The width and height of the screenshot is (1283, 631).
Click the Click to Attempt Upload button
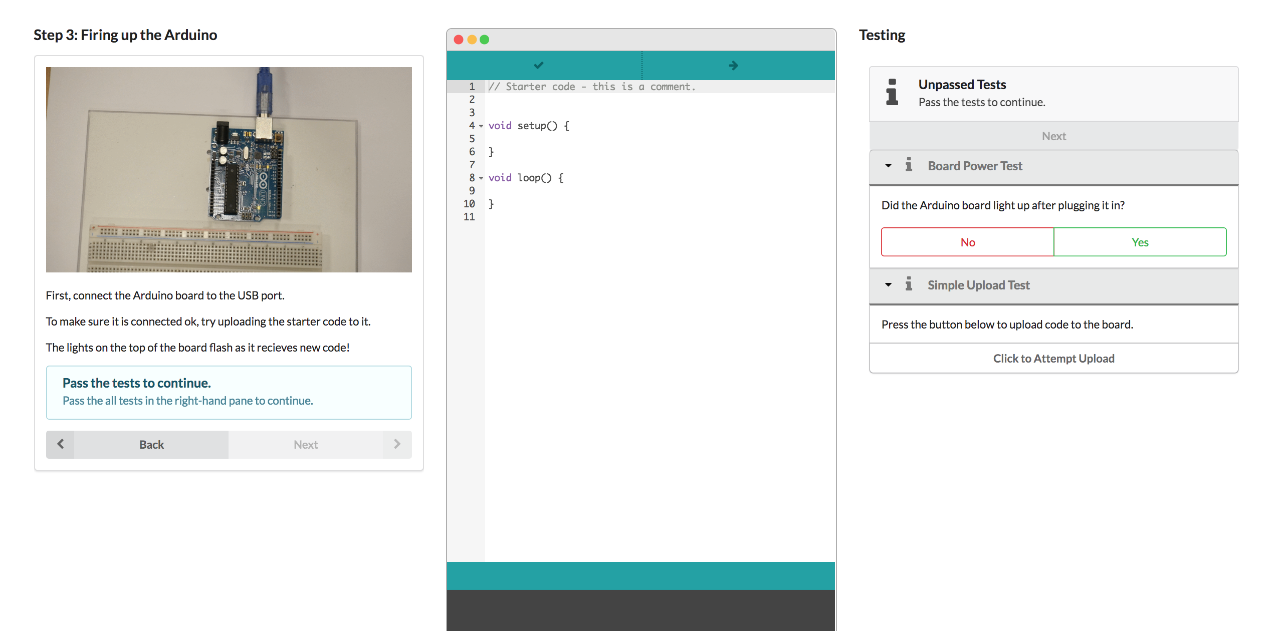(x=1053, y=358)
